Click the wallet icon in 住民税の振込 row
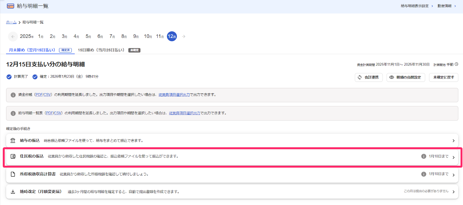 pyautogui.click(x=13, y=156)
